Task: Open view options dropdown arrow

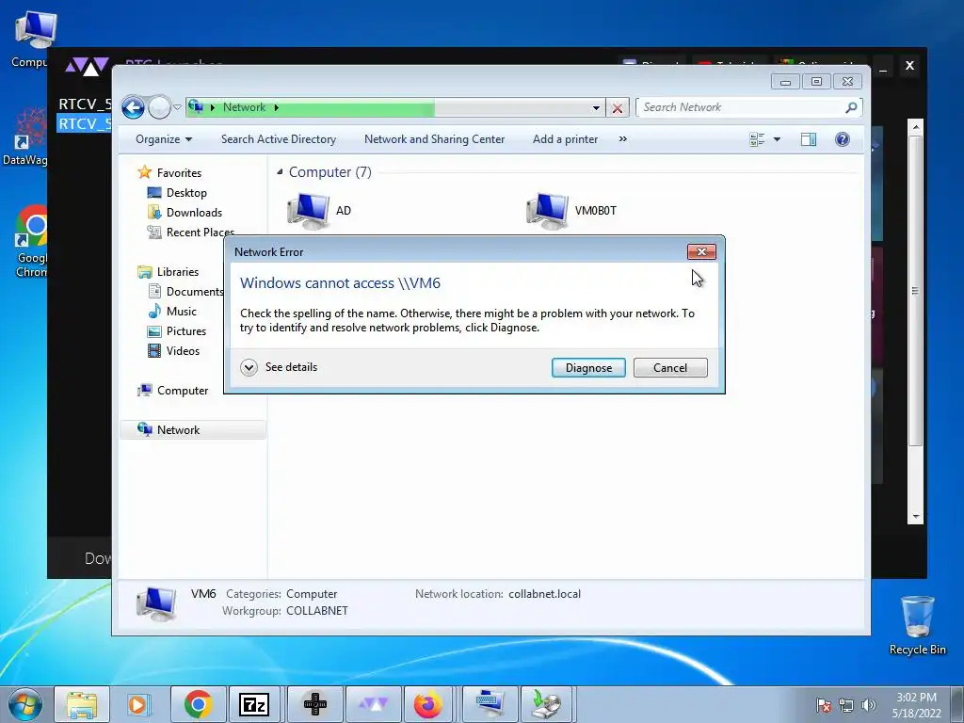Action: [777, 139]
